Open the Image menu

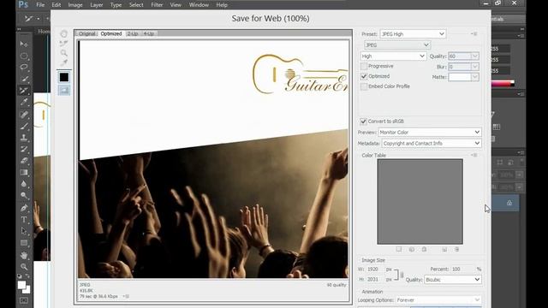(x=75, y=5)
